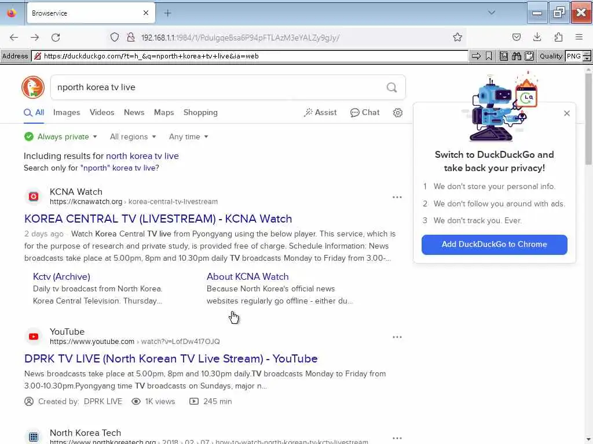Expand the All regions dropdown

point(133,136)
